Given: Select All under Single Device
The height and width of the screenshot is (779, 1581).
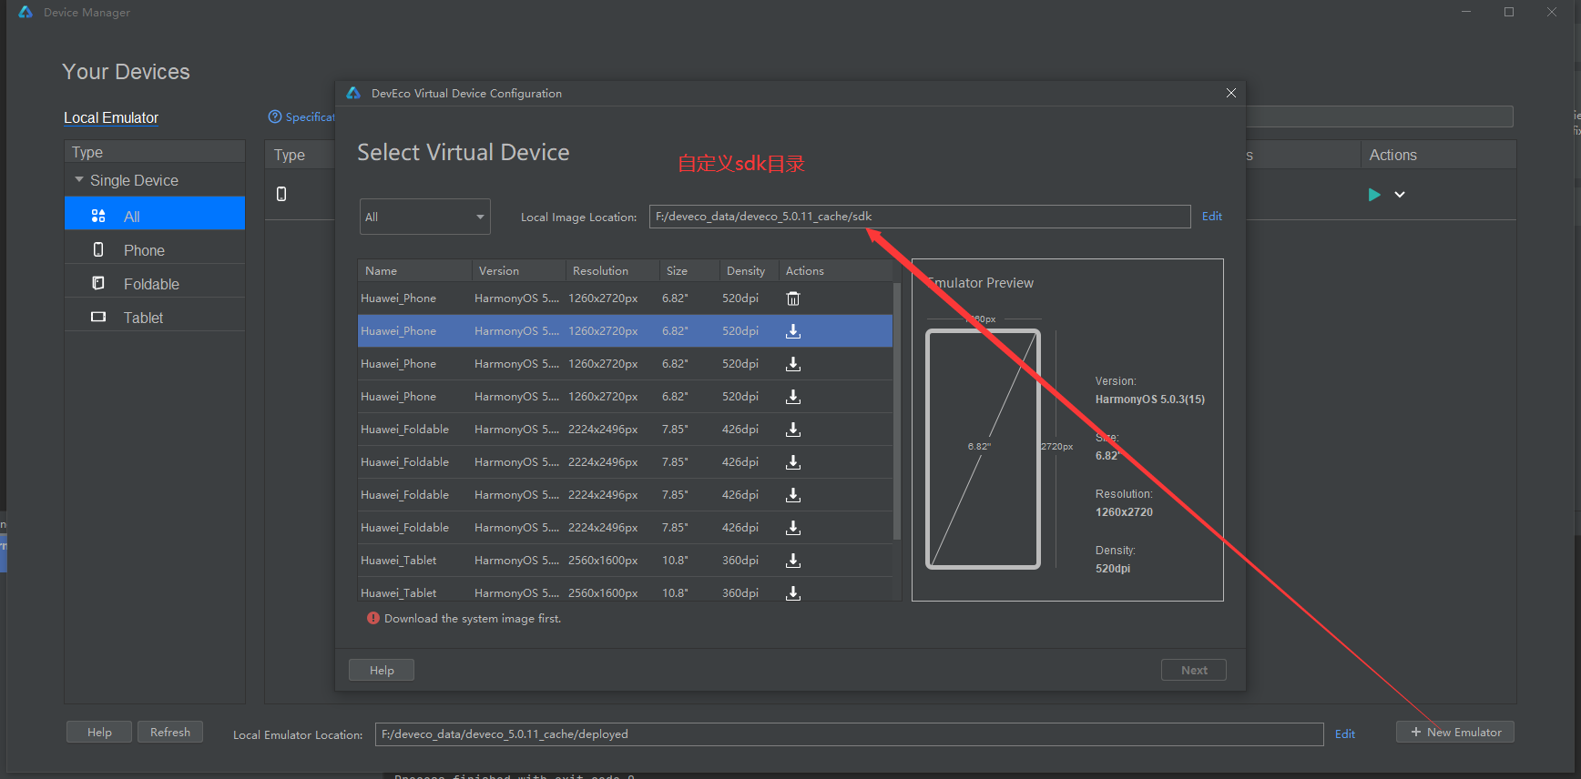Looking at the screenshot, I should (x=155, y=213).
